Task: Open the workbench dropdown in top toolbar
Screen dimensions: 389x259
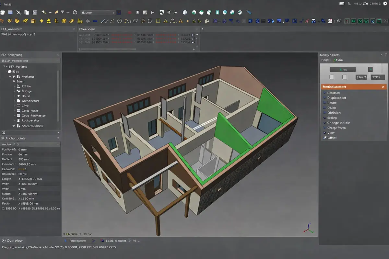Action: coord(98,13)
